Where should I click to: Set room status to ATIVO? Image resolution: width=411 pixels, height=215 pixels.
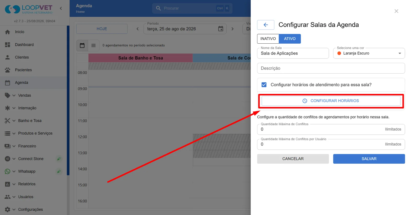[290, 39]
